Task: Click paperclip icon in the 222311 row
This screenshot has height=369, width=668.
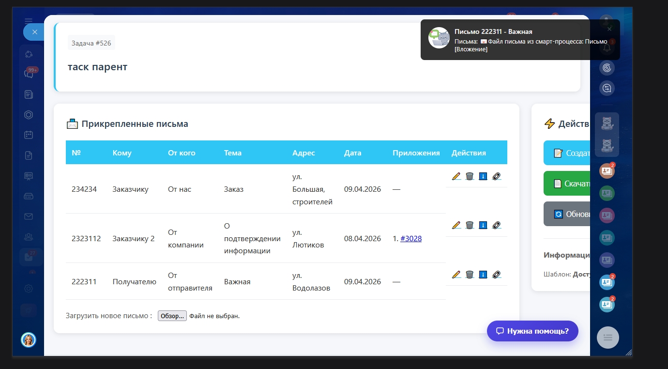Action: click(496, 275)
